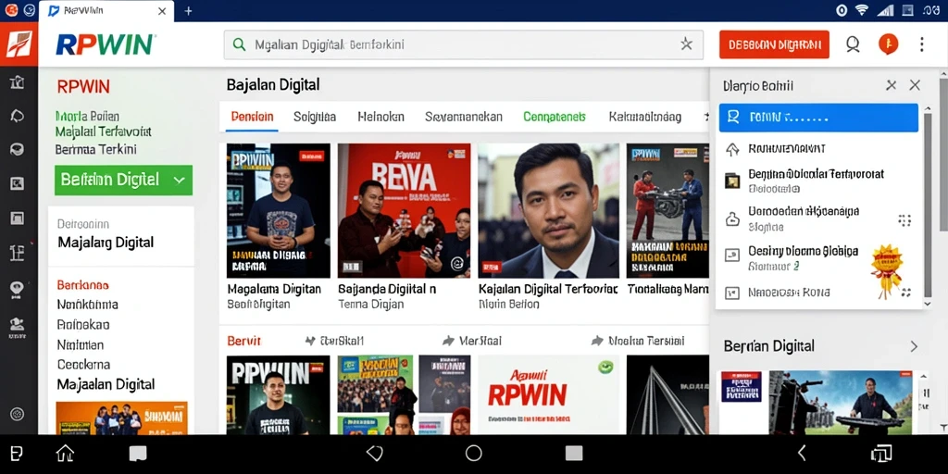Click the red RPWIN sidebar heading
The height and width of the screenshot is (474, 948).
(83, 86)
